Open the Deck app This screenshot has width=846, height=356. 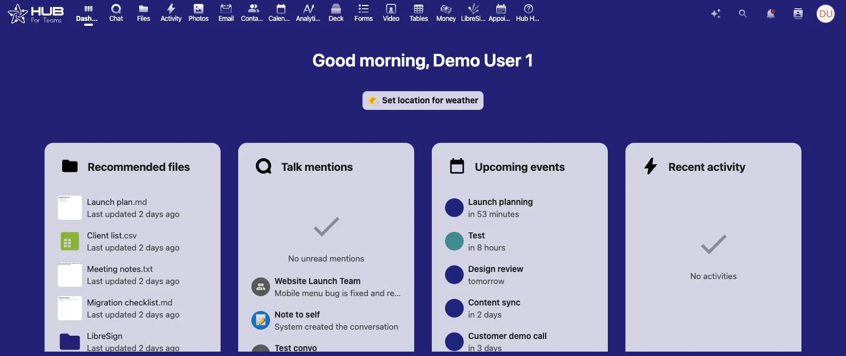[x=336, y=13]
